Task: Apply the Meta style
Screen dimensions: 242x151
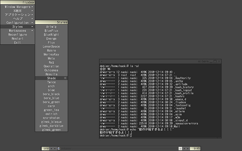Action: click(x=51, y=58)
